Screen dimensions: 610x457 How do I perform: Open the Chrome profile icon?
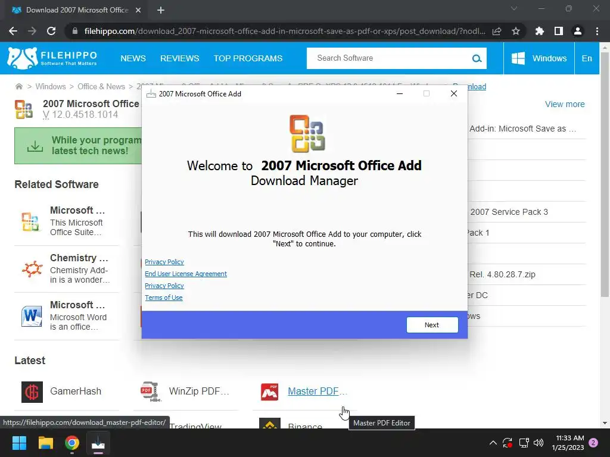click(578, 31)
